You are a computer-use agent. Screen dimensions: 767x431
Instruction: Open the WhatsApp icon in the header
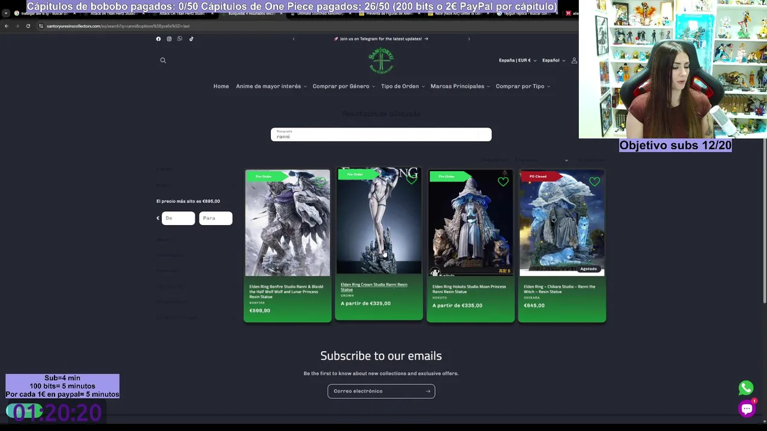(180, 39)
